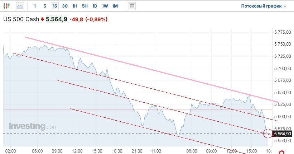Click the 5 564,90 current price label
Viewport: 294px width, 154px height.
[283, 134]
